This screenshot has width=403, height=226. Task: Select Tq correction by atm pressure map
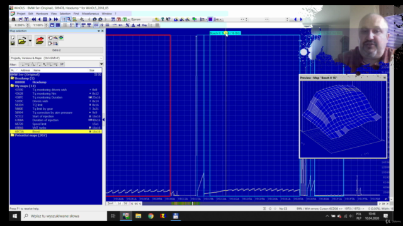(56, 112)
